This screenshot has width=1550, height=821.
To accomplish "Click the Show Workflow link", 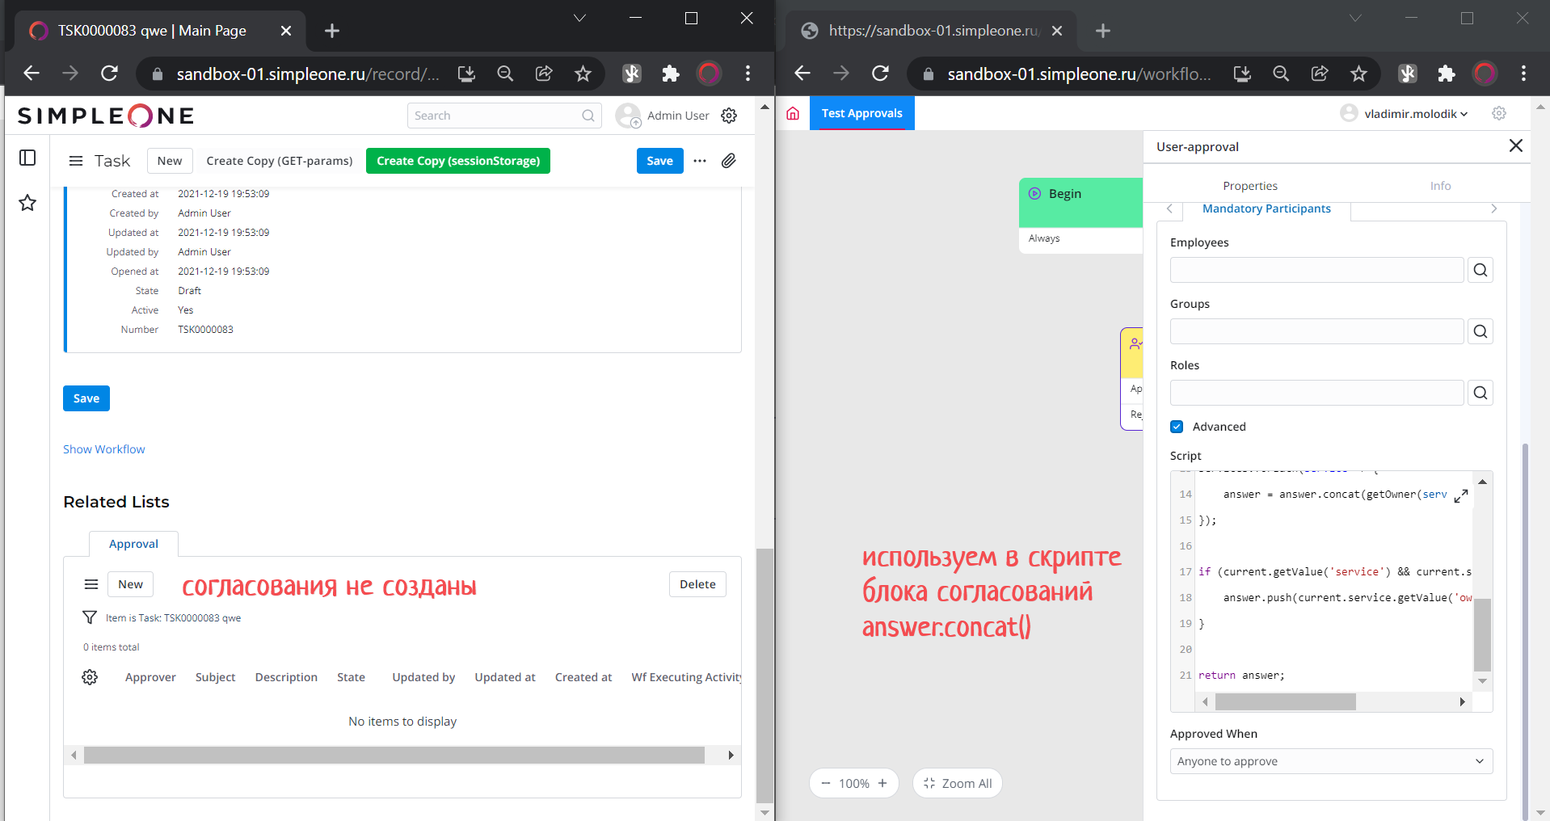I will 104,449.
